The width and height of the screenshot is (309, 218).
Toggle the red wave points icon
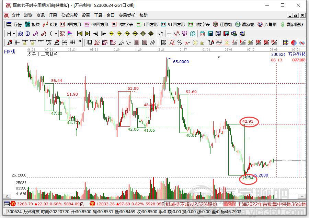[177, 34]
